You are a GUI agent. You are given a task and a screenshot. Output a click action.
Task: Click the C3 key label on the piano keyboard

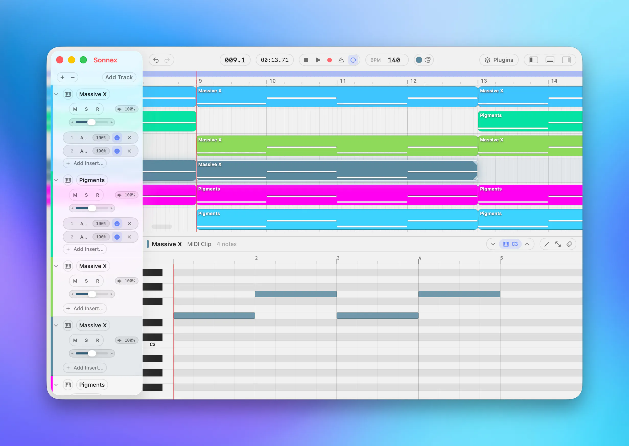pyautogui.click(x=153, y=345)
